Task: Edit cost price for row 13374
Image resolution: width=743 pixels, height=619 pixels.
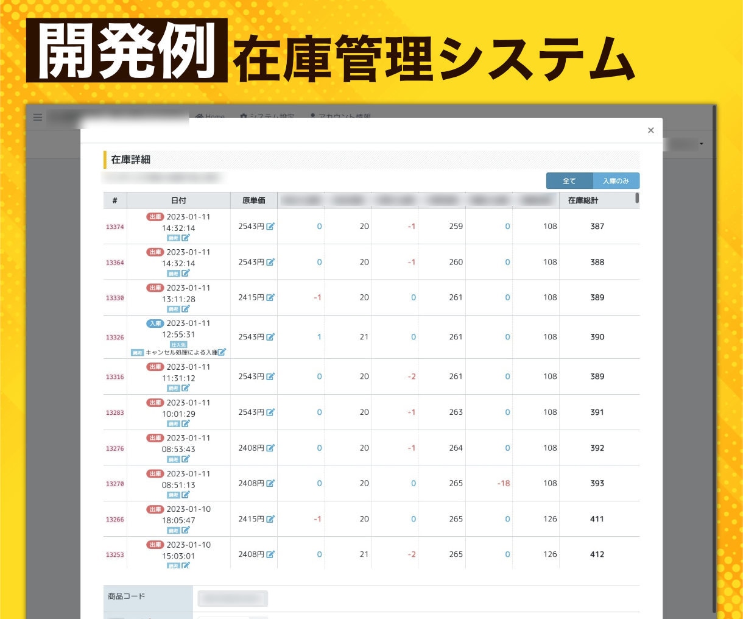Action: (270, 226)
